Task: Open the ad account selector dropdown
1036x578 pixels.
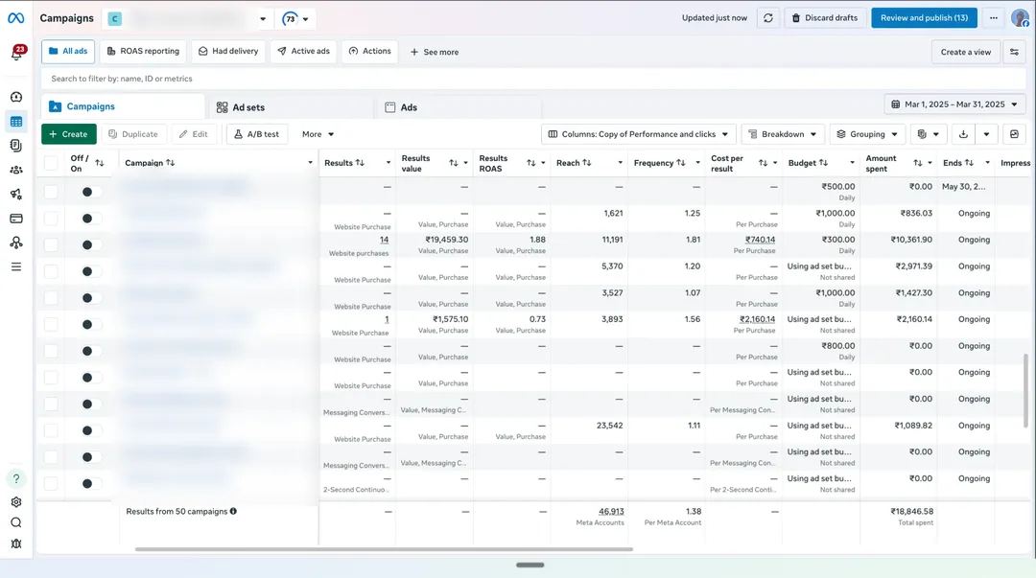Action: pos(189,18)
